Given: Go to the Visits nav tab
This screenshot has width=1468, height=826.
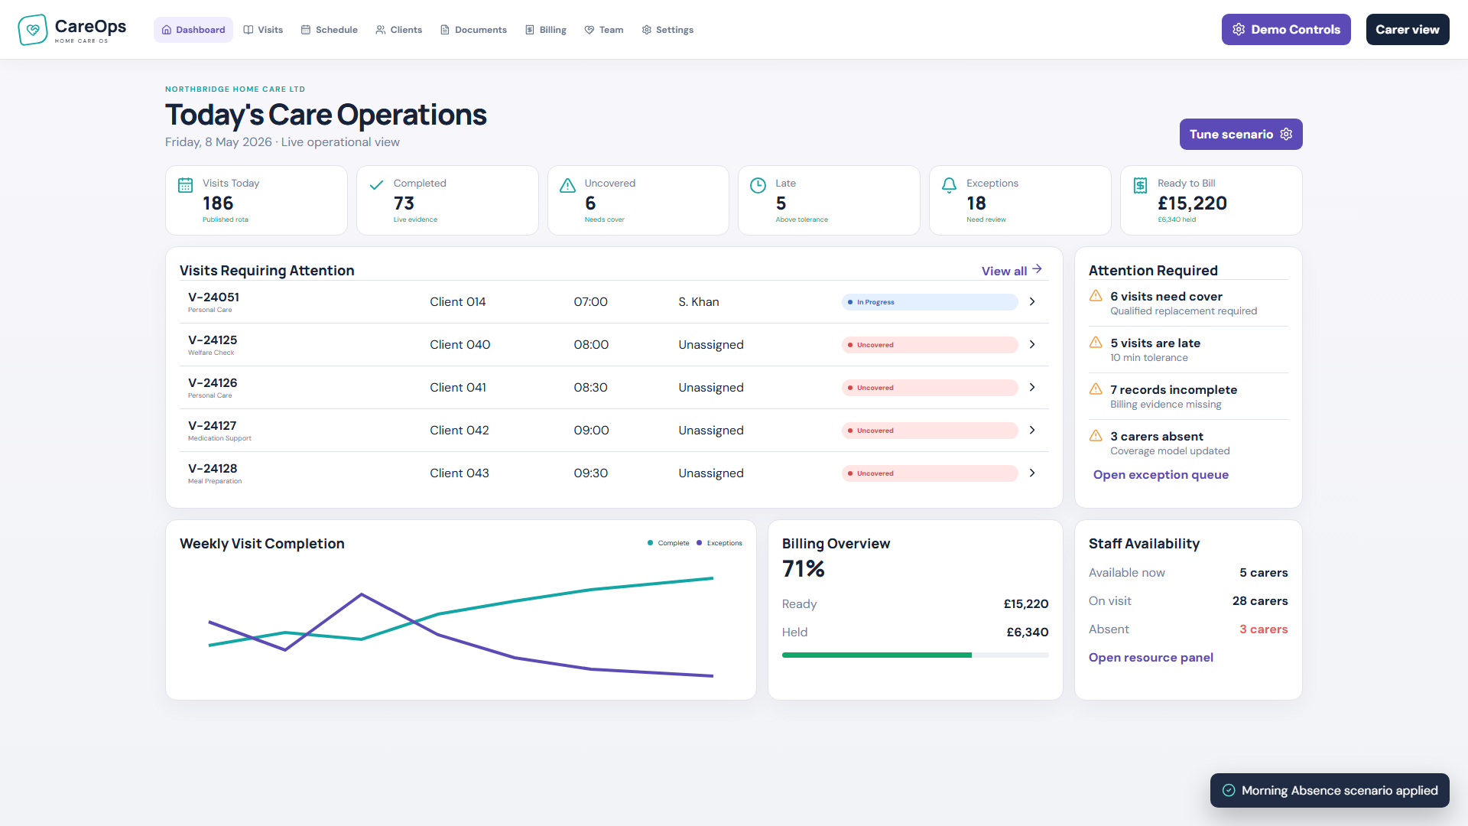Looking at the screenshot, I should (263, 30).
